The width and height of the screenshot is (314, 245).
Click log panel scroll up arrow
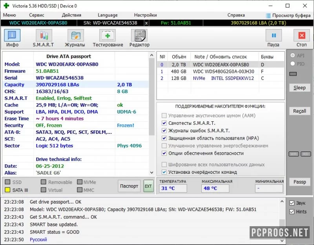tap(282, 202)
